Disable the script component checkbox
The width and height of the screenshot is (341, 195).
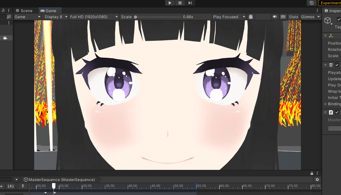[337, 112]
